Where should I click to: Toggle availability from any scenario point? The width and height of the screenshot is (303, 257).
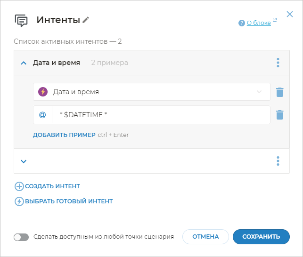[x=21, y=237]
